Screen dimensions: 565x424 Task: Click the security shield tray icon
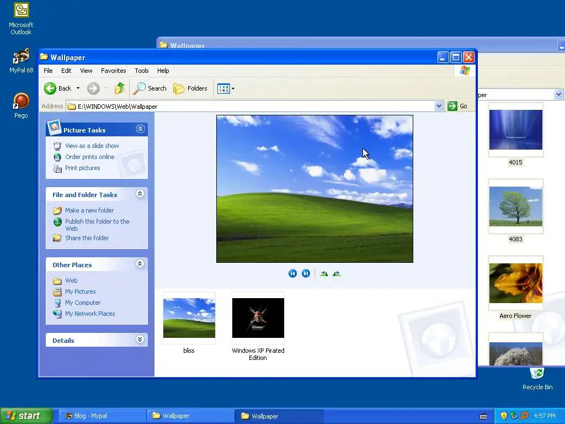[x=504, y=416]
